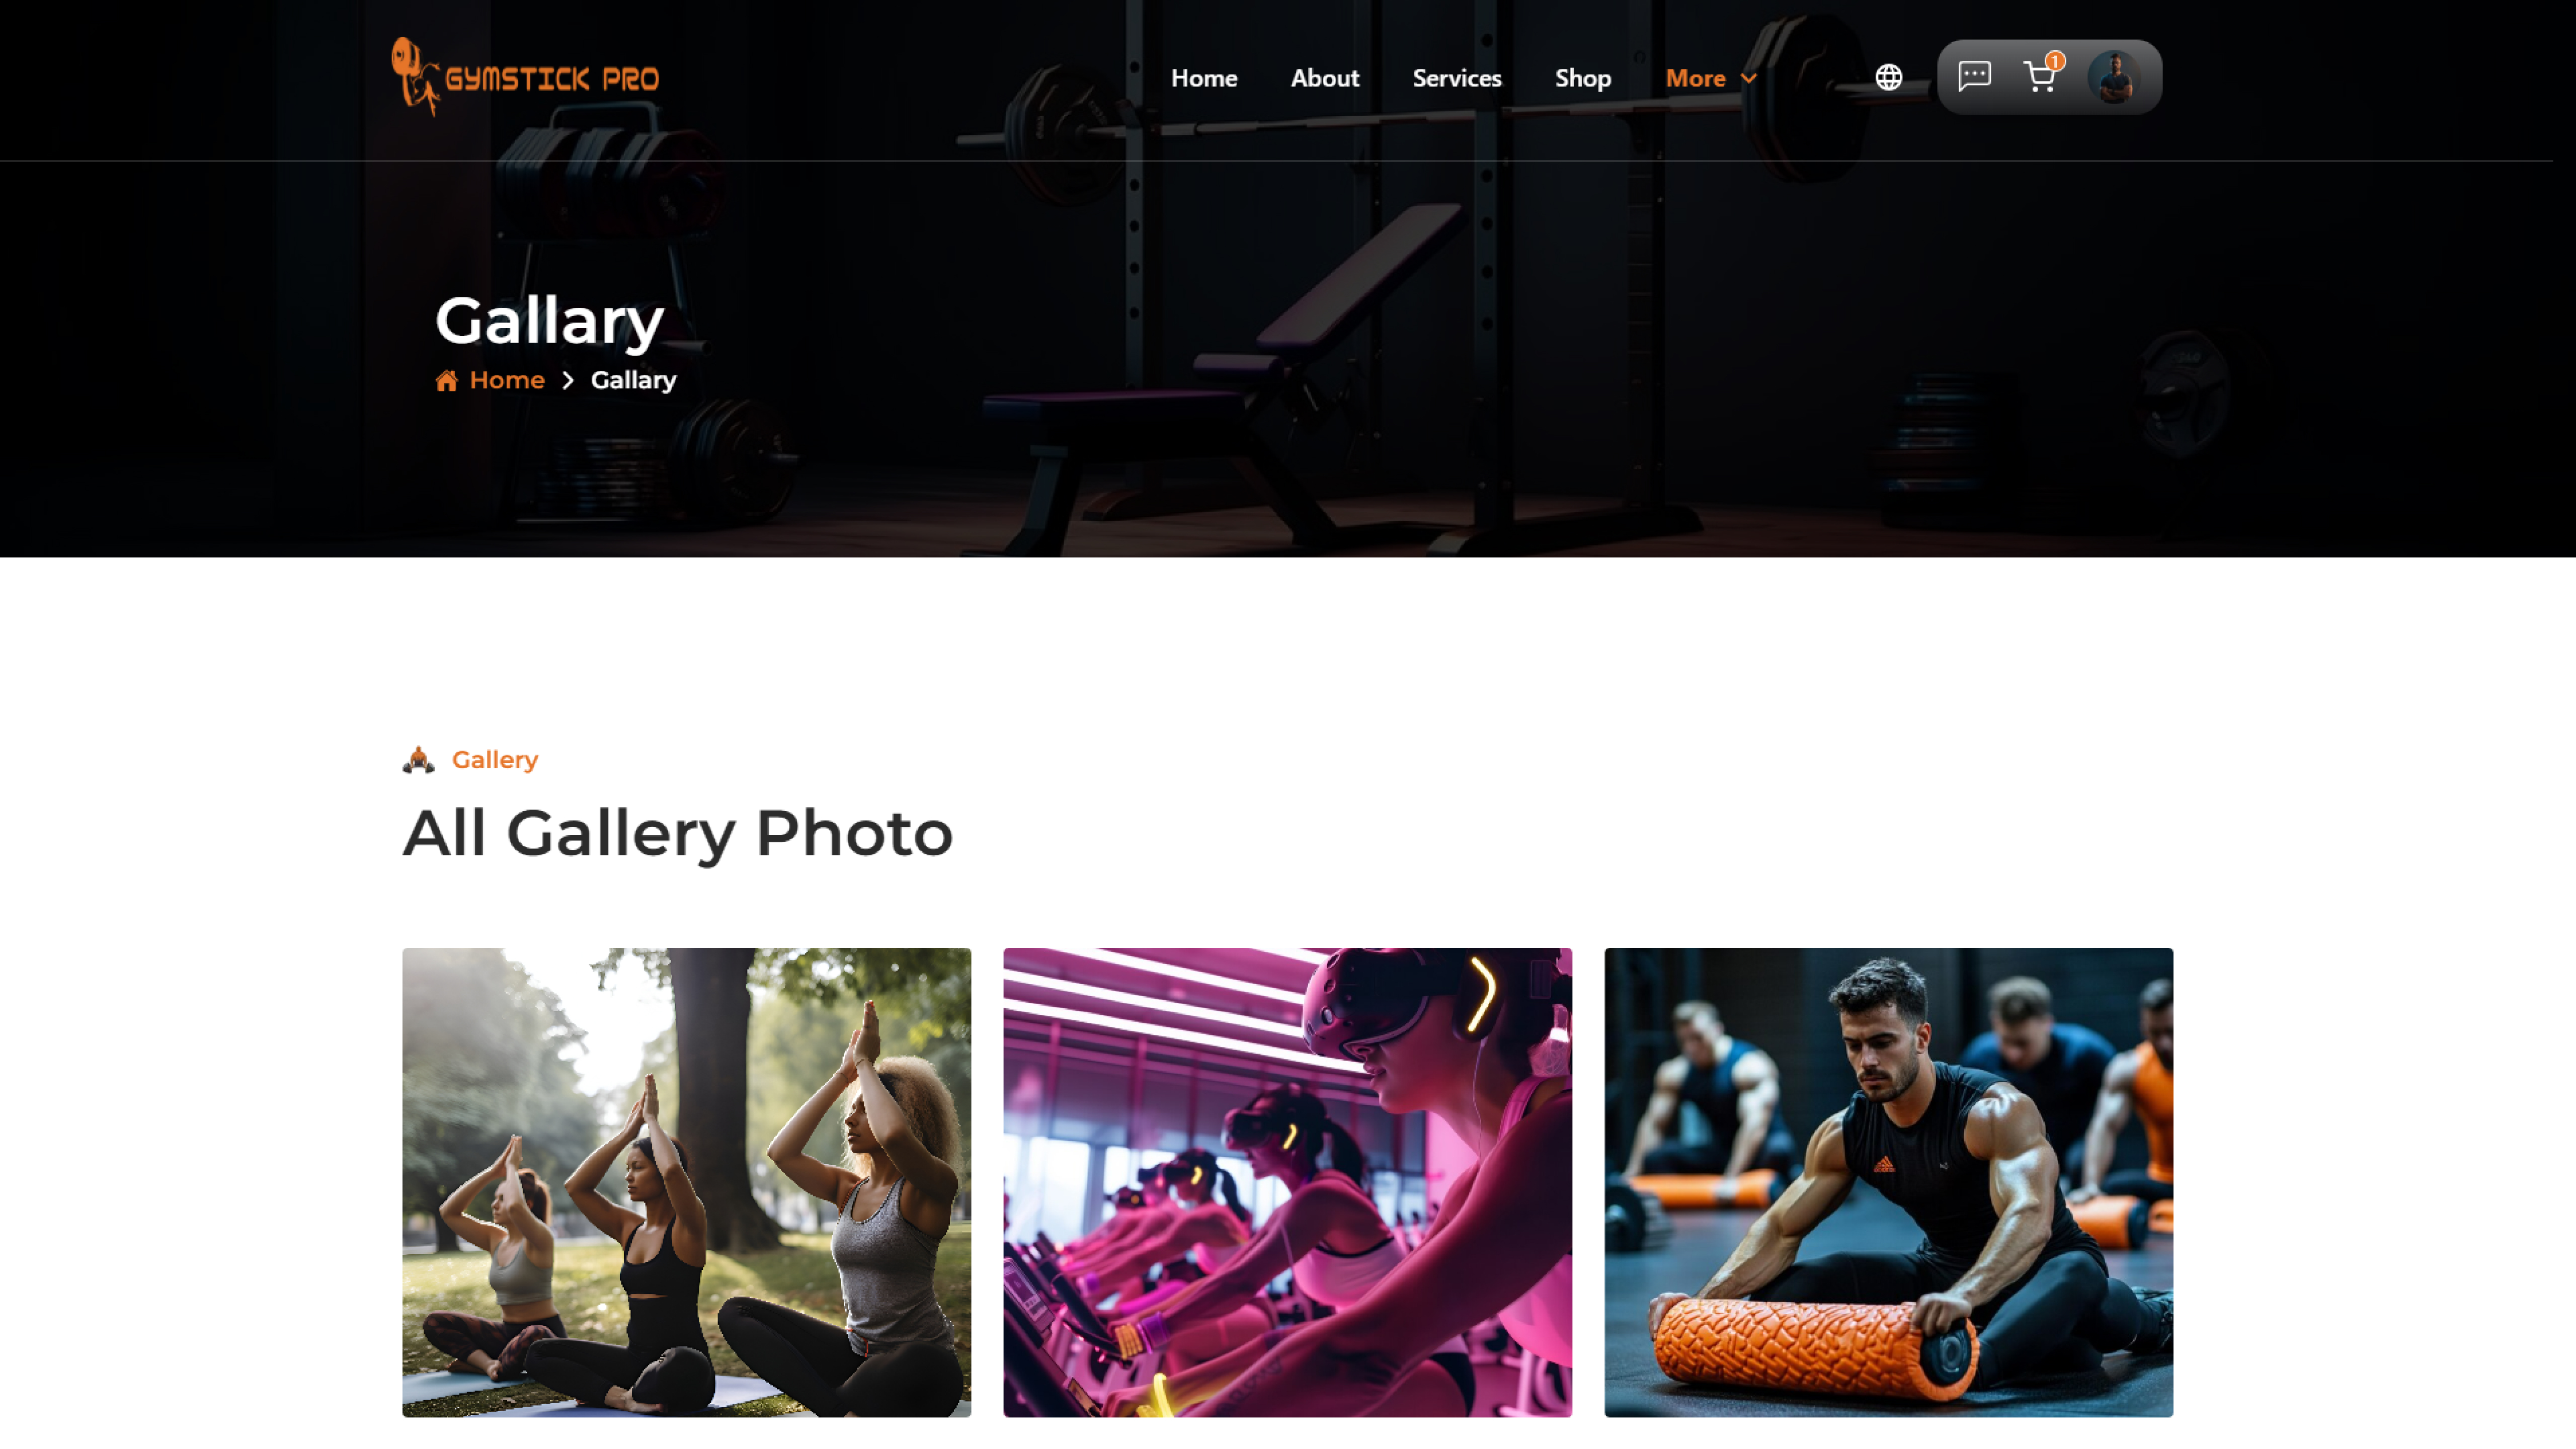Open the outdoor yoga group photo
Viewport: 2576px width, 1449px height.
pyautogui.click(x=686, y=1182)
